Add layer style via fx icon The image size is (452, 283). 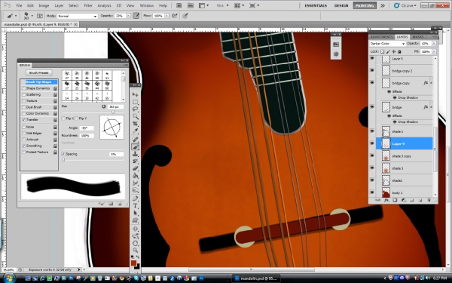(386, 200)
